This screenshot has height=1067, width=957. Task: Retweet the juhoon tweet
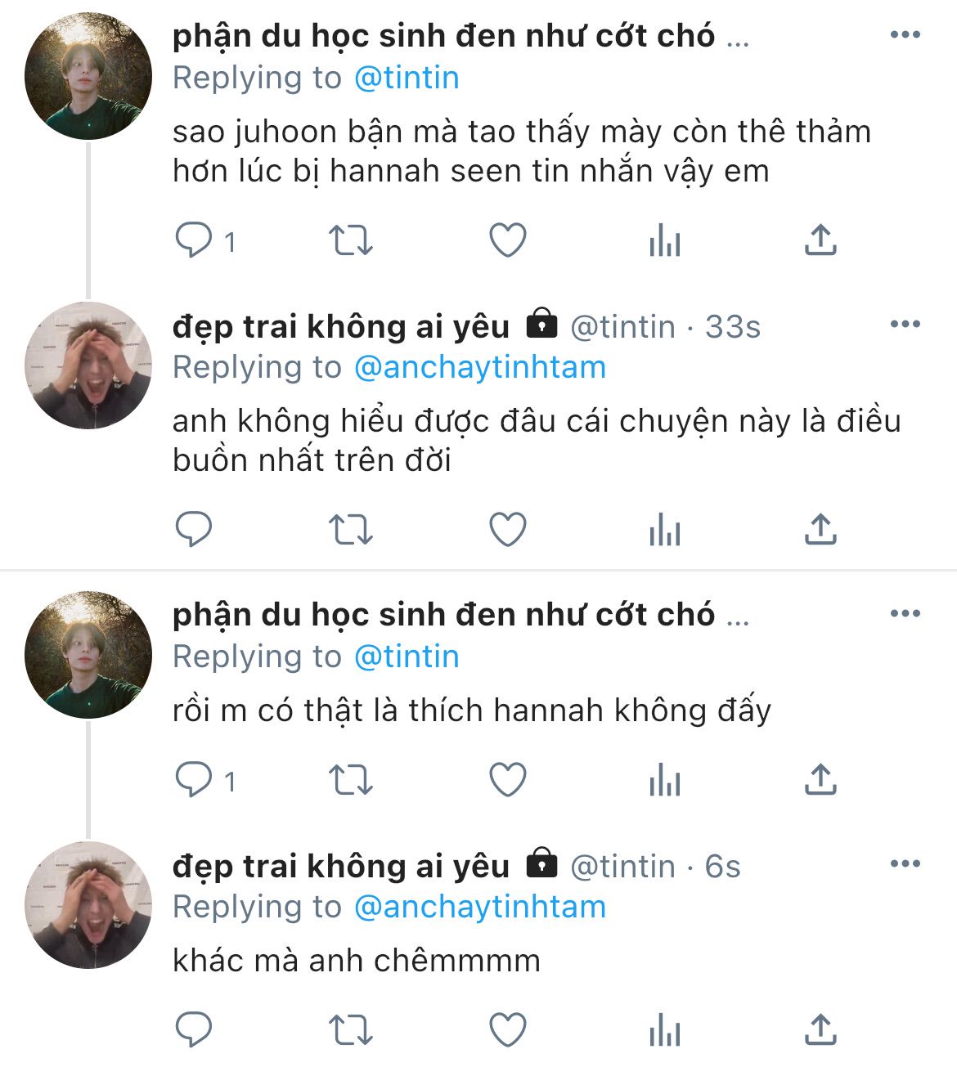coord(350,240)
